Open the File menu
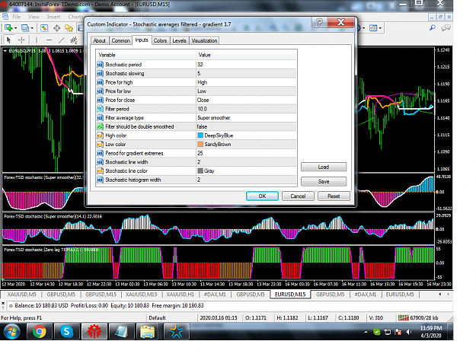Screen dimensions: 476x357 point(17,17)
